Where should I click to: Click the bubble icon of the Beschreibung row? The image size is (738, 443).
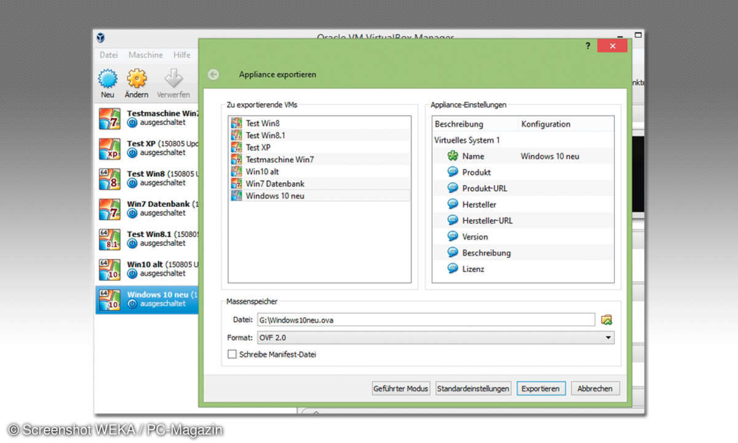453,252
